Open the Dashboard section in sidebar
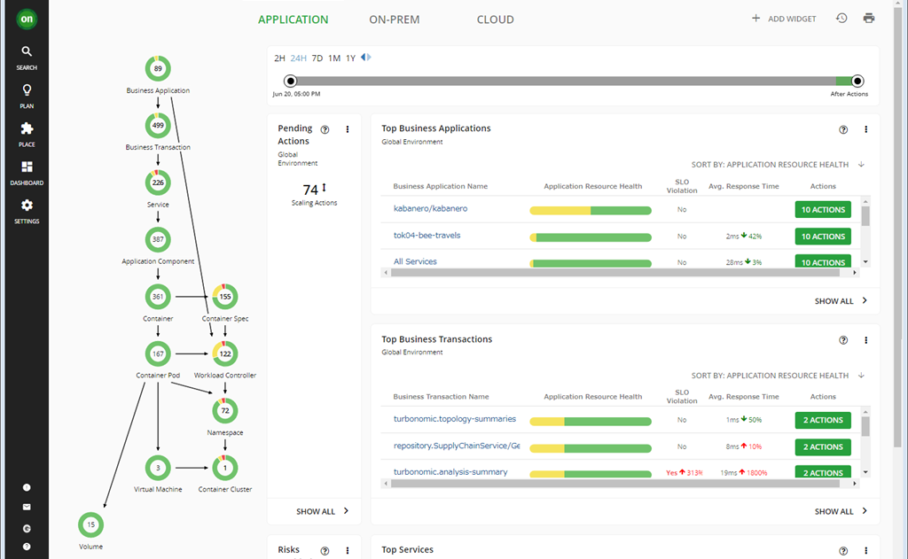The height and width of the screenshot is (559, 908). 27,173
